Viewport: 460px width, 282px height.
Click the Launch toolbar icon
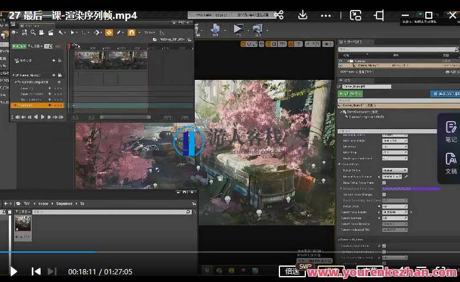tap(258, 30)
